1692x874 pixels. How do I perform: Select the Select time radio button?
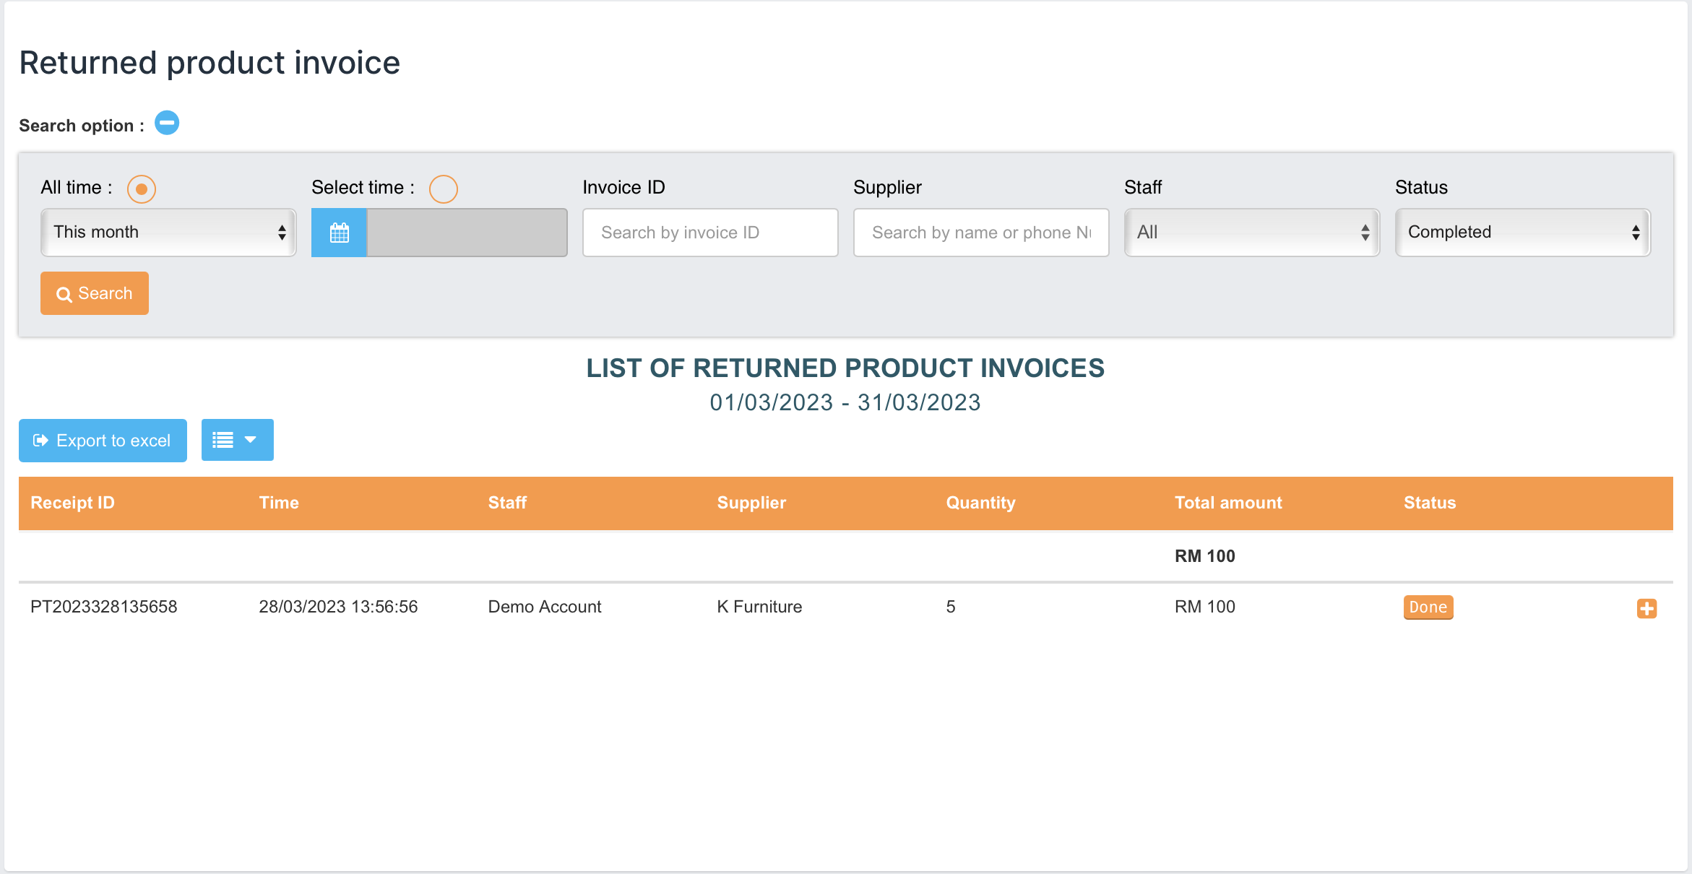[443, 189]
